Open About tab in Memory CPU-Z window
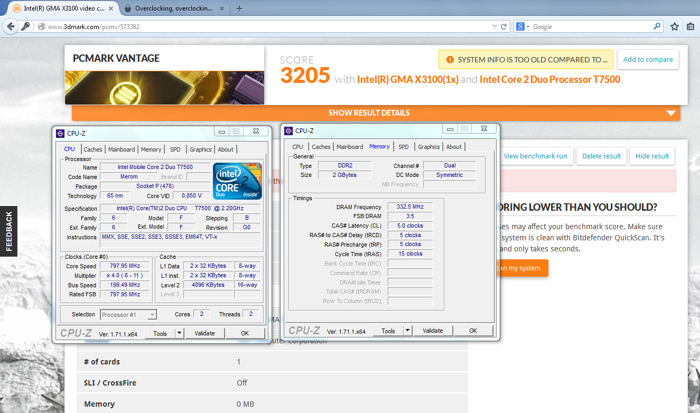The height and width of the screenshot is (413, 700). (454, 147)
